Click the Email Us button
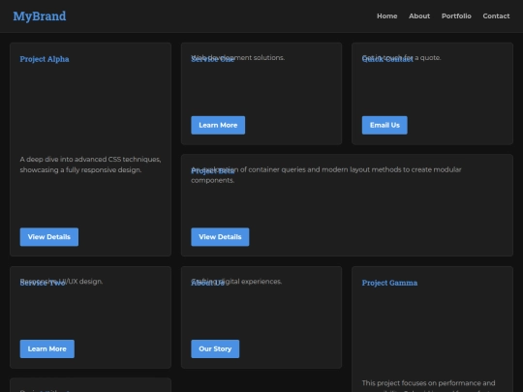 click(385, 125)
